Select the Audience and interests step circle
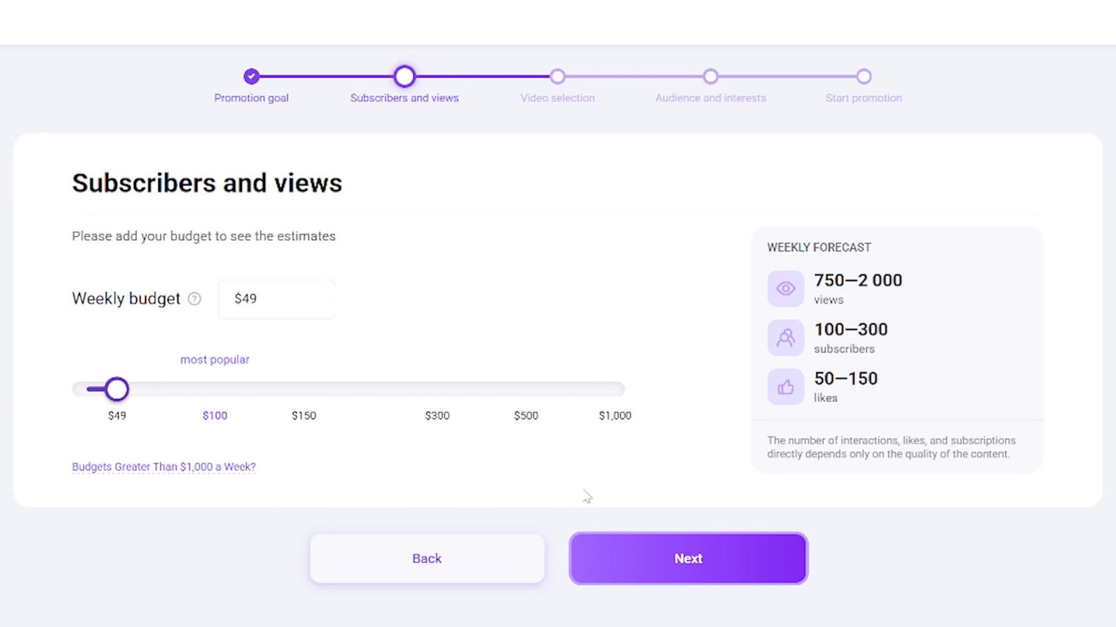 click(x=710, y=76)
